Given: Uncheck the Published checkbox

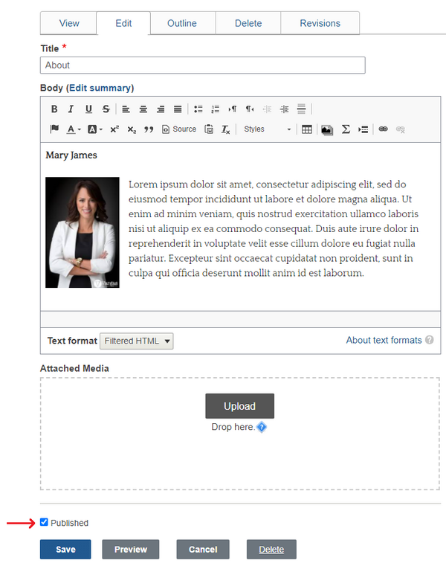Looking at the screenshot, I should click(45, 523).
